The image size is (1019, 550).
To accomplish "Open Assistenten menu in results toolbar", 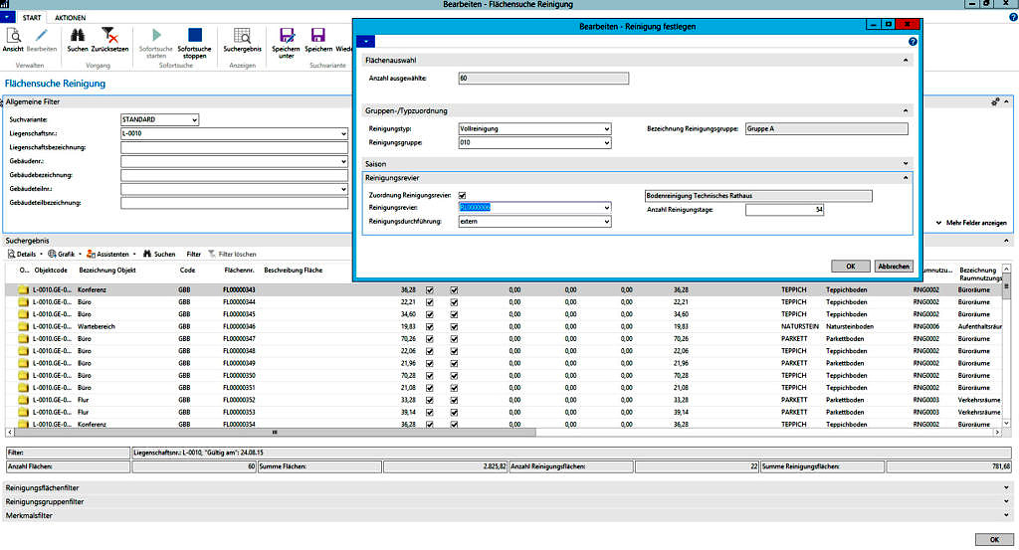I will pyautogui.click(x=110, y=254).
